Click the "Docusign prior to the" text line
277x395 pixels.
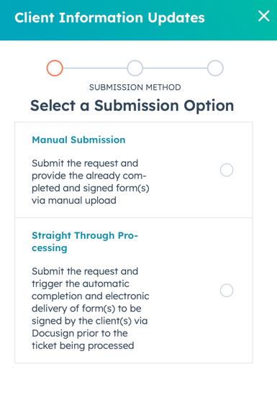[80, 333]
